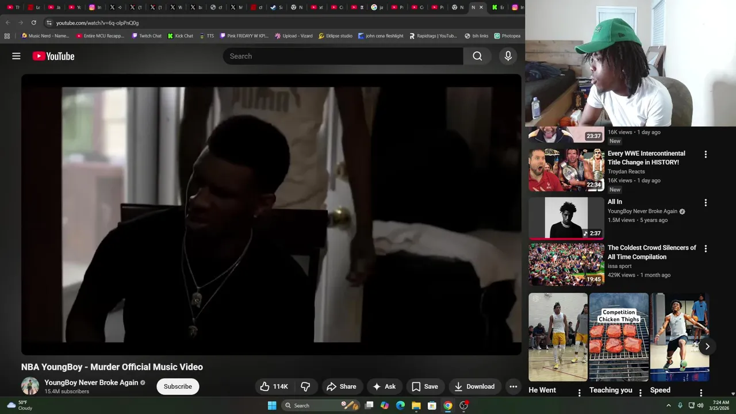Click the search magnifier button
This screenshot has width=736, height=414.
click(477, 56)
